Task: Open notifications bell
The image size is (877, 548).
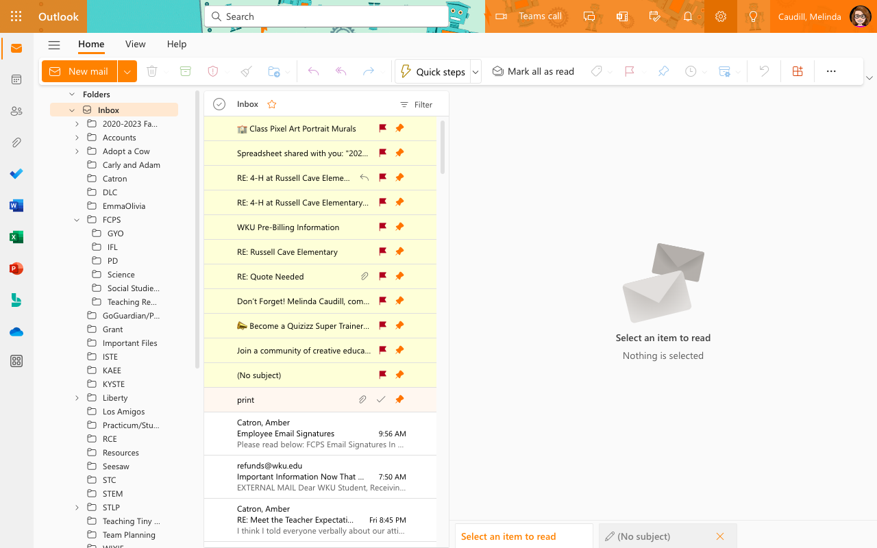Action: tap(688, 16)
